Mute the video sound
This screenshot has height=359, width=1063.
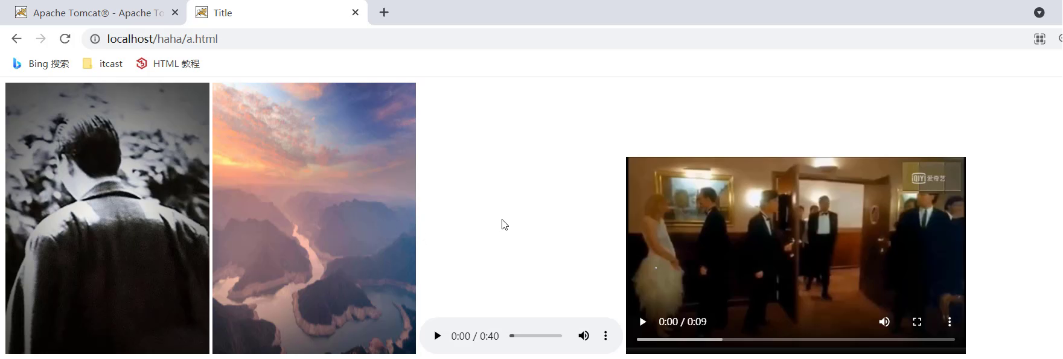[884, 322]
